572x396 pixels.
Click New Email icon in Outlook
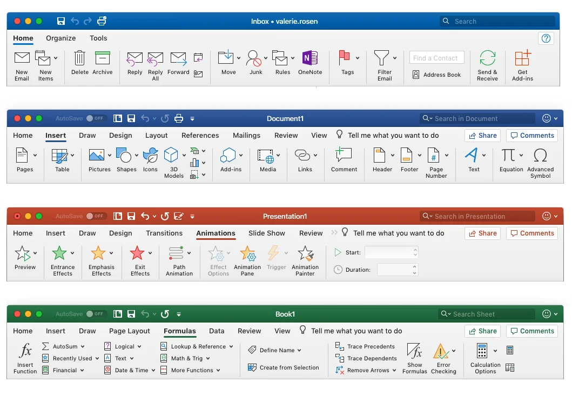[x=22, y=58]
